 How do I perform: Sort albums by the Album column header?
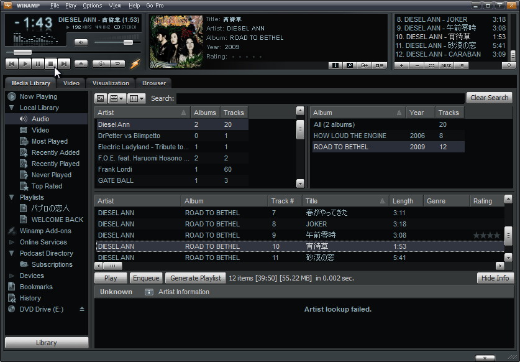(x=358, y=113)
